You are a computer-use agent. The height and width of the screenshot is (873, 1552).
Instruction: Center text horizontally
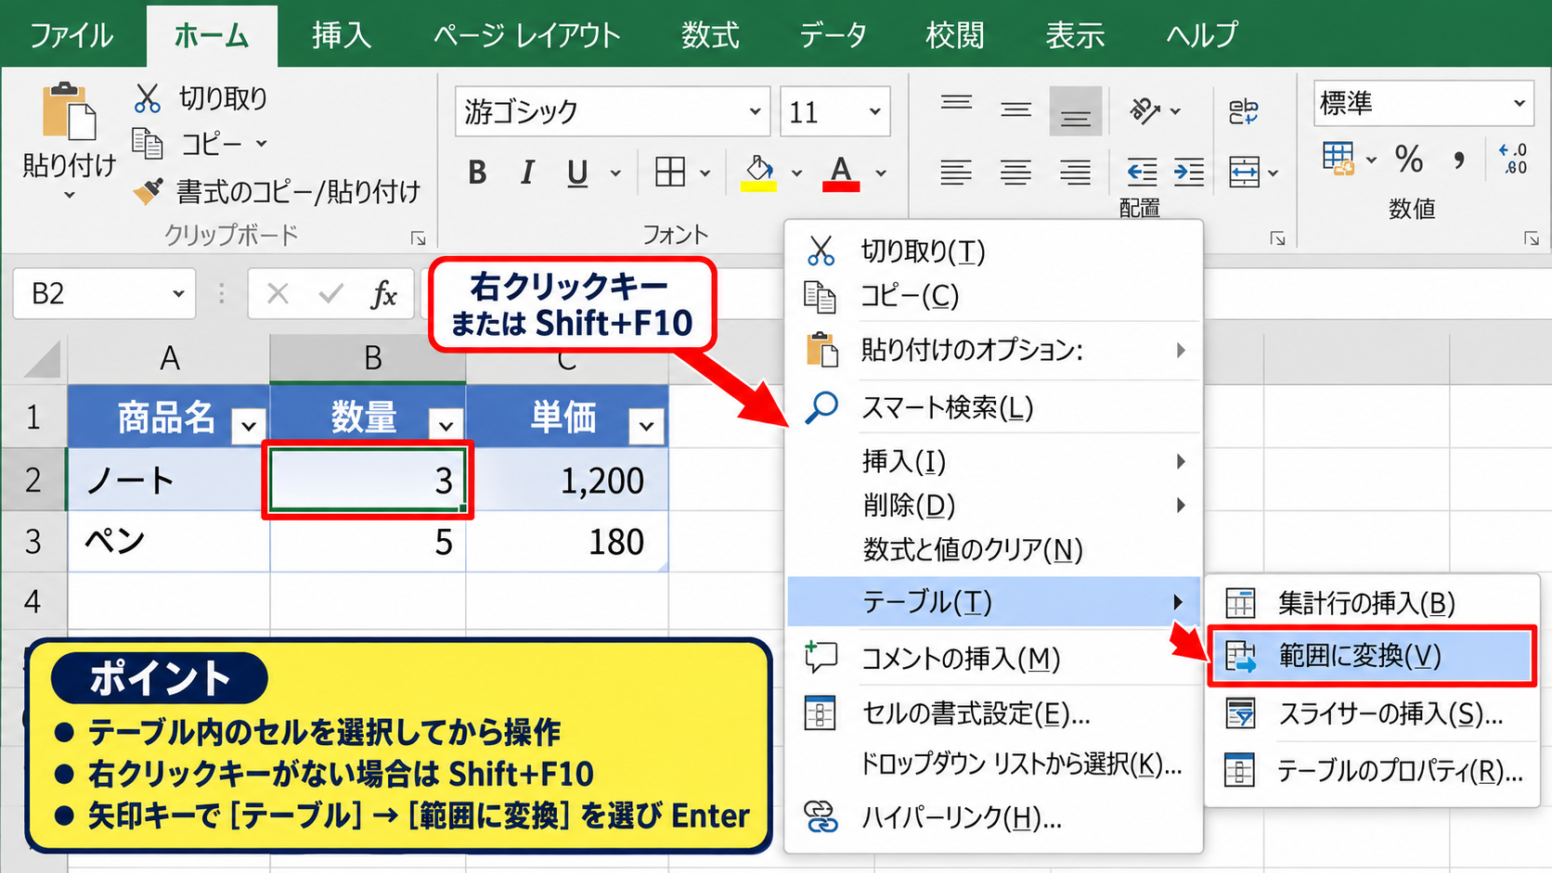[1015, 172]
